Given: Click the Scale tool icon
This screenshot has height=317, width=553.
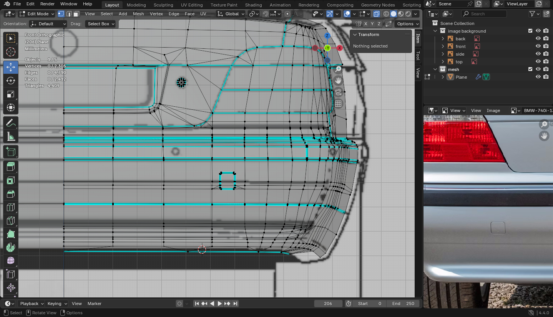Looking at the screenshot, I should click(x=10, y=94).
